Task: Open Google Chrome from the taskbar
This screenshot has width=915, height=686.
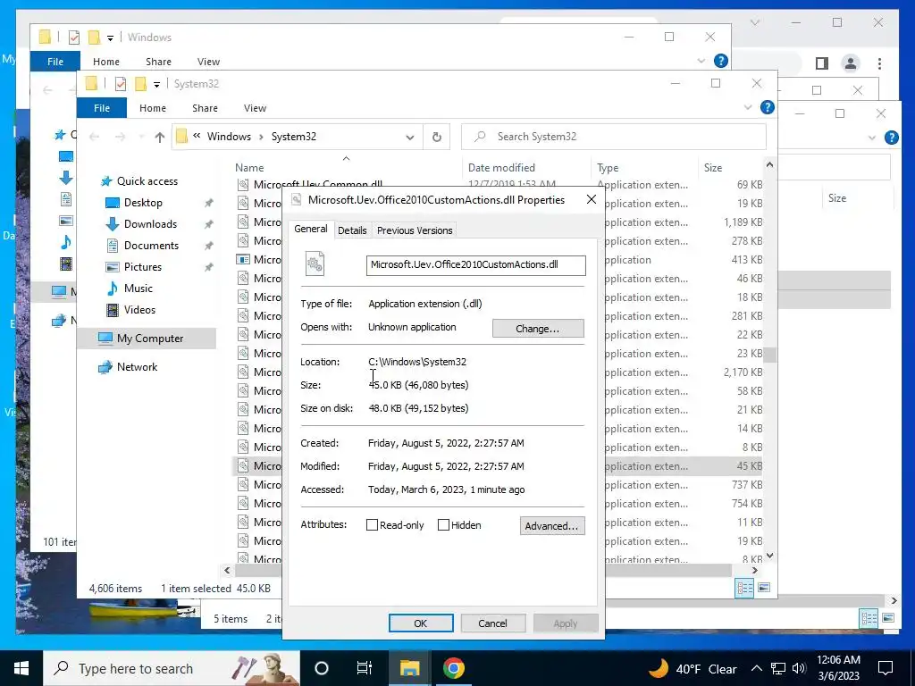Action: pyautogui.click(x=453, y=668)
